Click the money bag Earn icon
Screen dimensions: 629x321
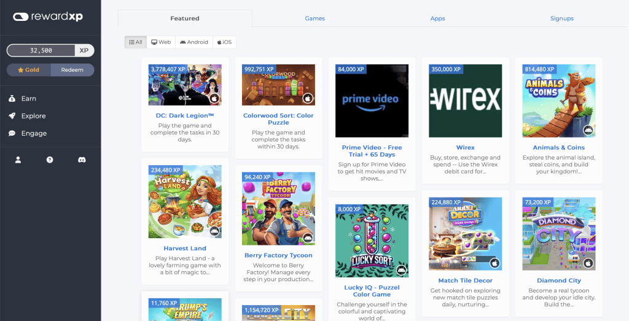tap(12, 99)
